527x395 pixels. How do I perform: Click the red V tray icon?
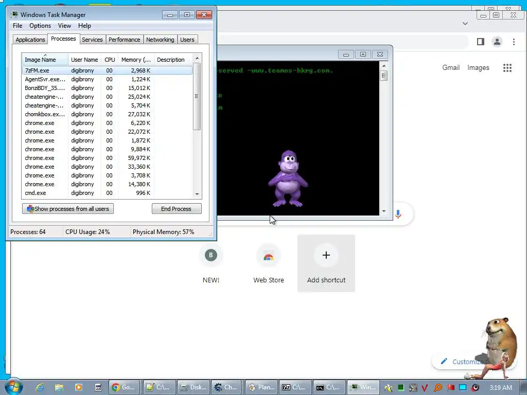coord(425,388)
